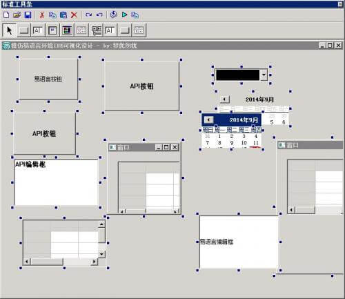Delete selection with the red X icon

point(74,15)
